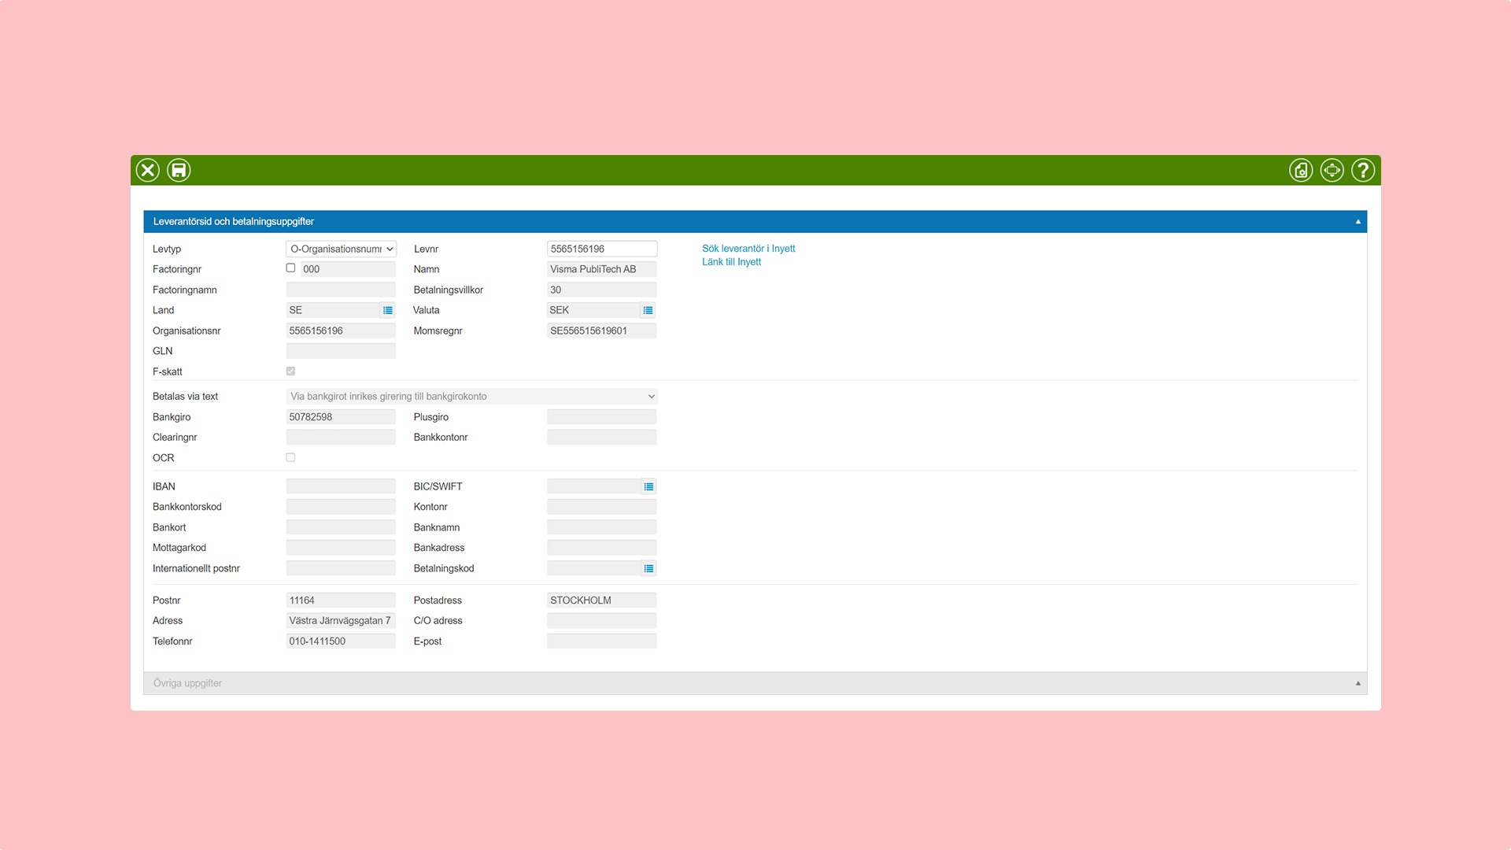Select the Övriga uppgifter header
This screenshot has height=850, width=1511.
(755, 683)
